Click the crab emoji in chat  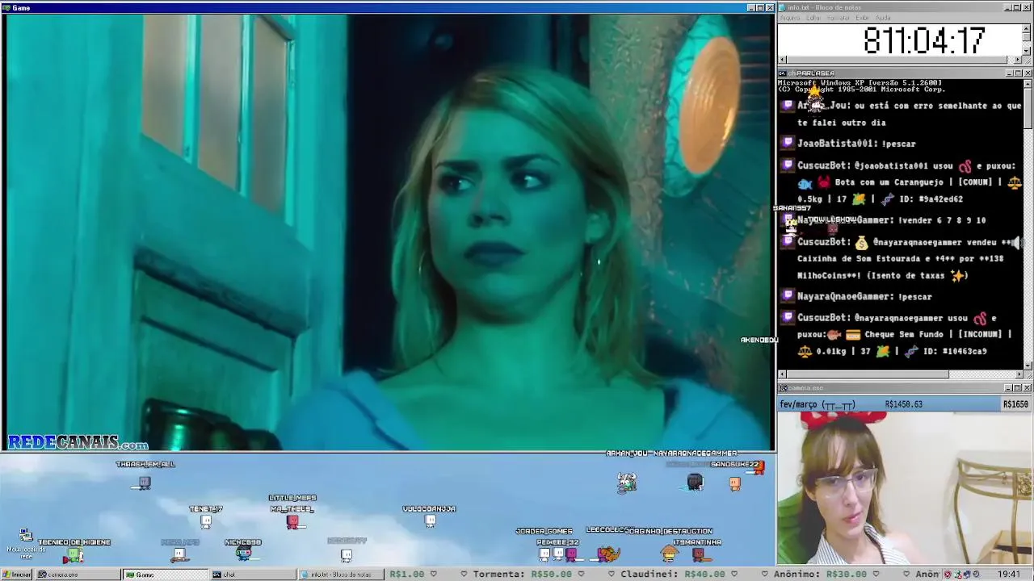tap(824, 182)
